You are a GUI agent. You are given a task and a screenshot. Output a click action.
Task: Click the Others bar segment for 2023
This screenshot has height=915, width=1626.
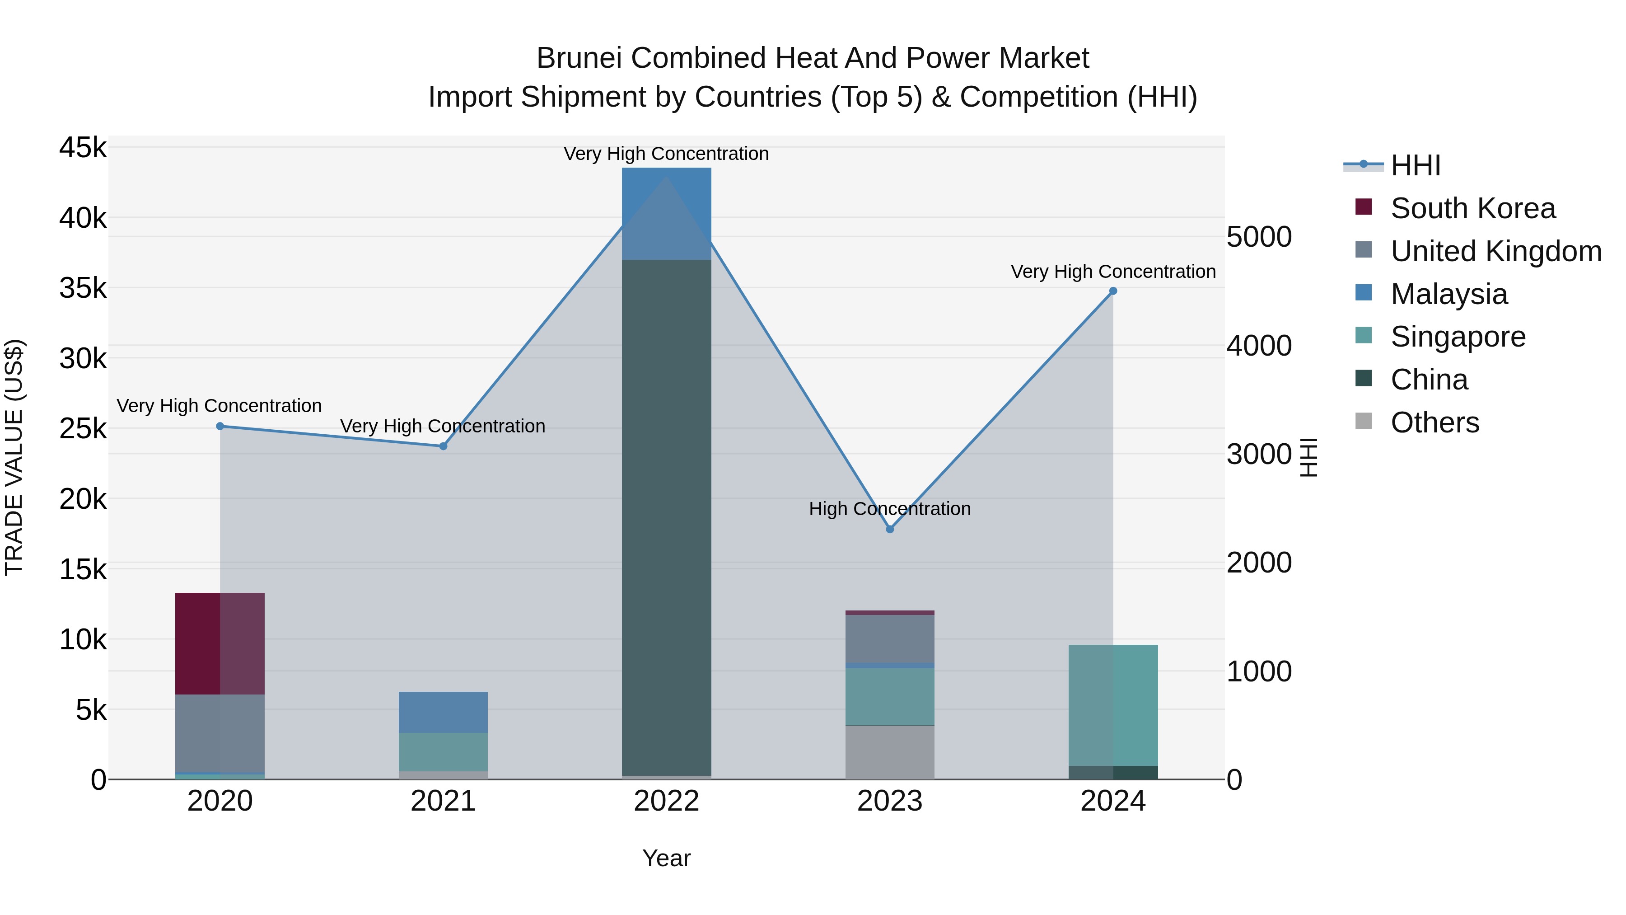pos(890,753)
